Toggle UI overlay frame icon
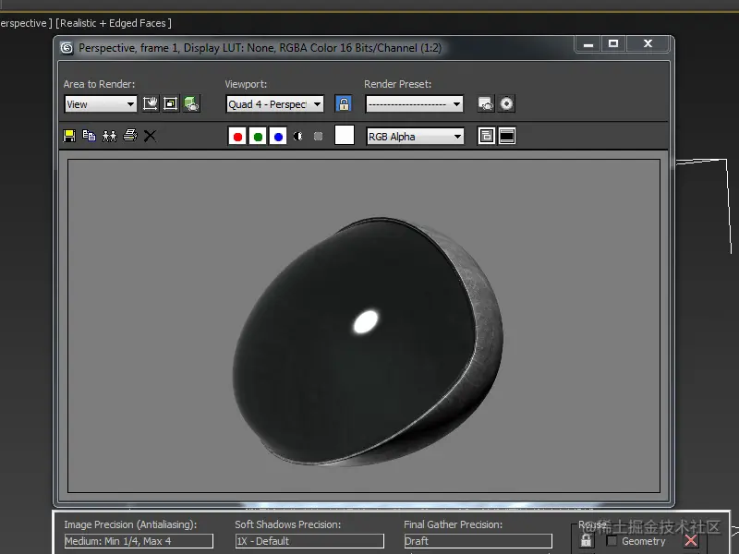This screenshot has height=554, width=739. (x=487, y=136)
